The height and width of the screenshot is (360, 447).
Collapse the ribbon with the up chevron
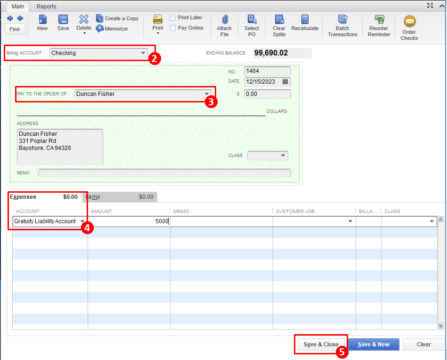pyautogui.click(x=442, y=6)
